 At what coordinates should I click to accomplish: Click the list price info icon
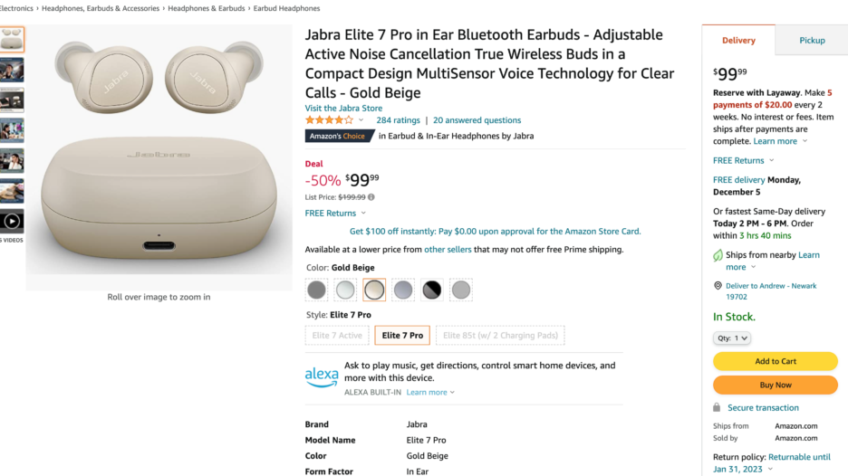[371, 196]
